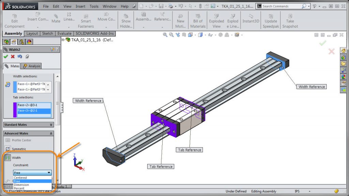The image size is (349, 196).
Task: Switch to the PropertyManager tab icon
Action: tap(14, 42)
